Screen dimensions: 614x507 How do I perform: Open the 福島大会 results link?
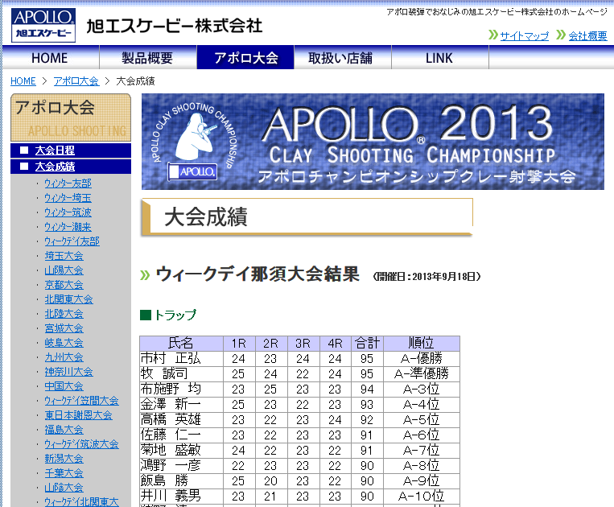64,430
